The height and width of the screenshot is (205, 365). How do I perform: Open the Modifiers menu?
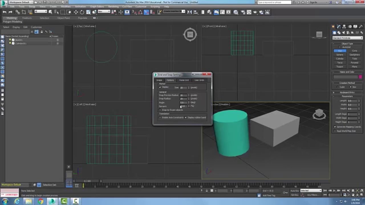66,6
